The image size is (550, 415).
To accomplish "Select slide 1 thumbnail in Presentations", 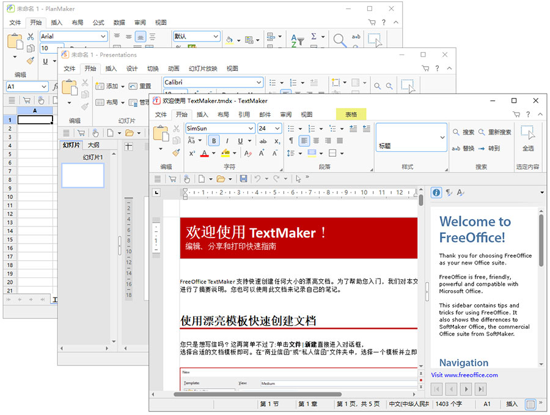I will pyautogui.click(x=82, y=176).
